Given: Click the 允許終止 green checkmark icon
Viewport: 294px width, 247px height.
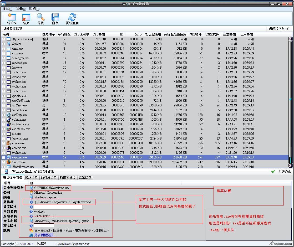Looking at the screenshot, I should 273,172.
